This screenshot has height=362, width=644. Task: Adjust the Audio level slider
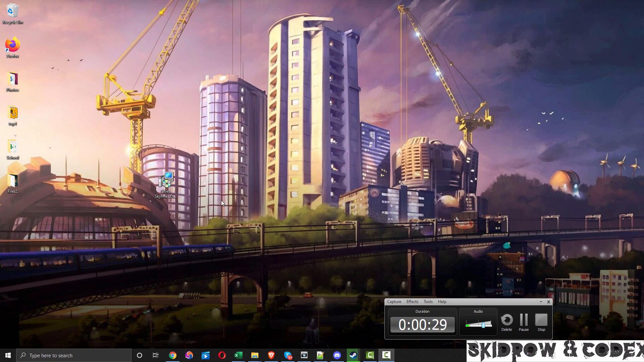483,324
